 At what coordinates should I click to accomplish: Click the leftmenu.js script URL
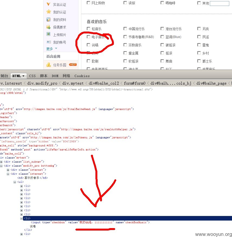[x=61, y=138]
